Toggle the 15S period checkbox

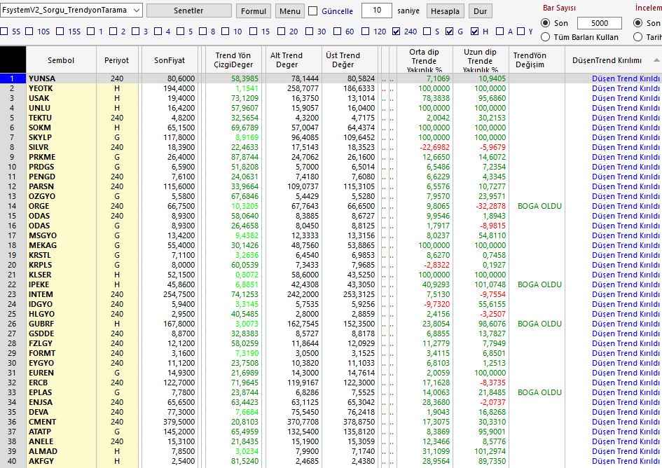point(60,32)
